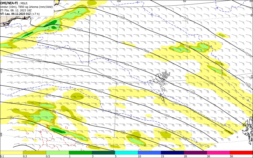Click the 'IT: Fös. 08. 12. 2023 18Z' line
The width and height of the screenshot is (253, 158).
point(16,10)
